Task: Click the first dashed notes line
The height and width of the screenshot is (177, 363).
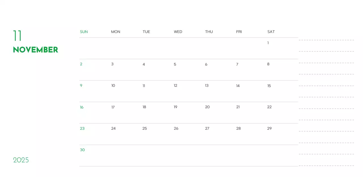Action: pyautogui.click(x=326, y=40)
